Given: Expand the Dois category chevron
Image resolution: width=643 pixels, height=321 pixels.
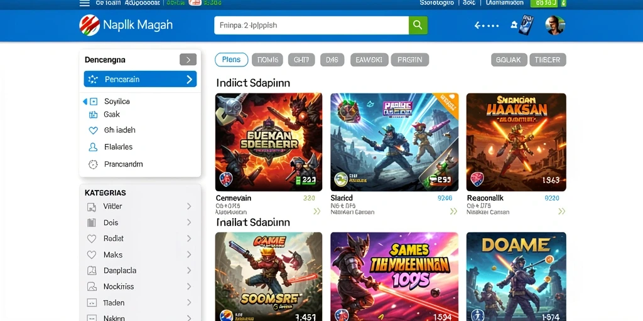Looking at the screenshot, I should tap(189, 223).
